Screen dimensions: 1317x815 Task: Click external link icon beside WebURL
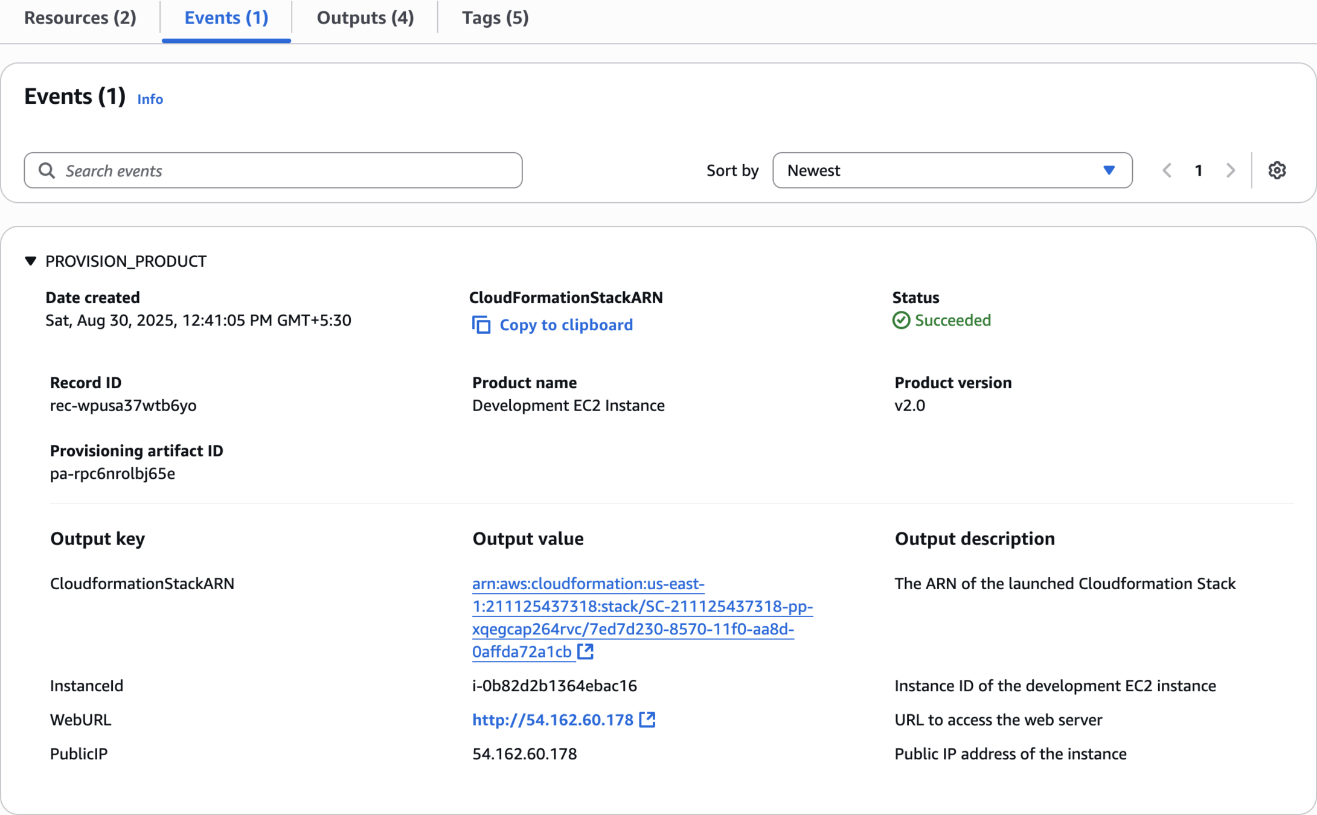point(647,719)
